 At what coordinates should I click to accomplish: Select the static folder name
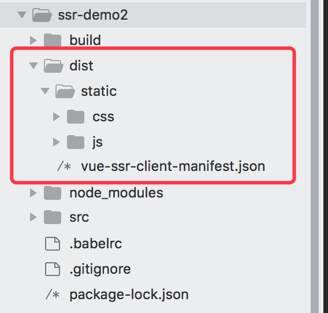[x=99, y=91]
